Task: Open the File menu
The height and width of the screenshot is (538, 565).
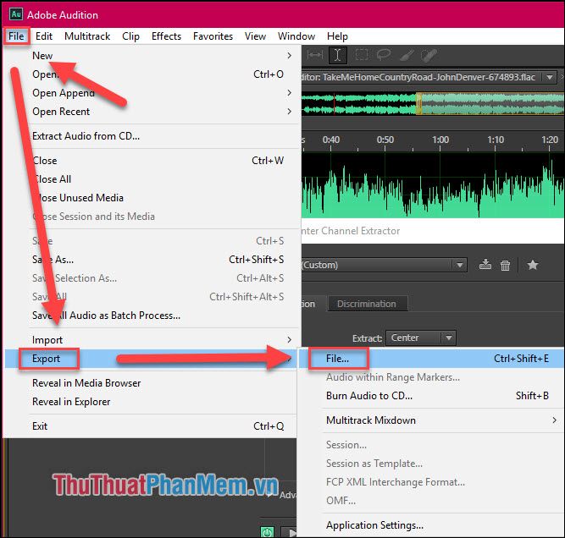Action: (x=16, y=36)
